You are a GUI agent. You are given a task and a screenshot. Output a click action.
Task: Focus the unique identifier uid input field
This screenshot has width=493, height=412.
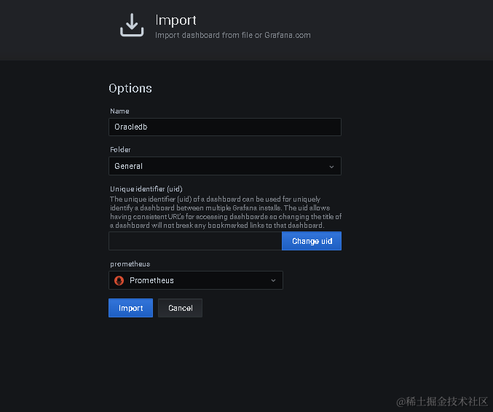[195, 241]
